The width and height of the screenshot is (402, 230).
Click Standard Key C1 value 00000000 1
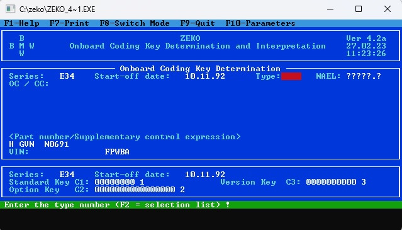(x=120, y=182)
